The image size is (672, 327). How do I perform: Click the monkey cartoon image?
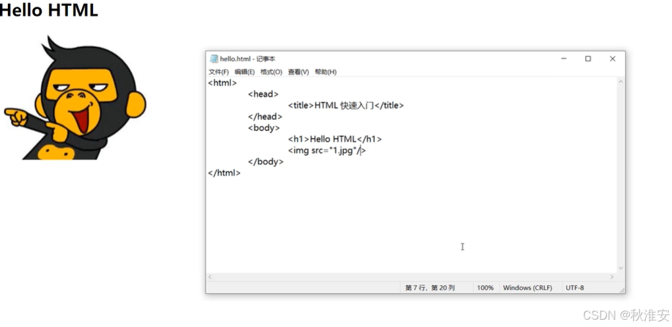[x=75, y=98]
